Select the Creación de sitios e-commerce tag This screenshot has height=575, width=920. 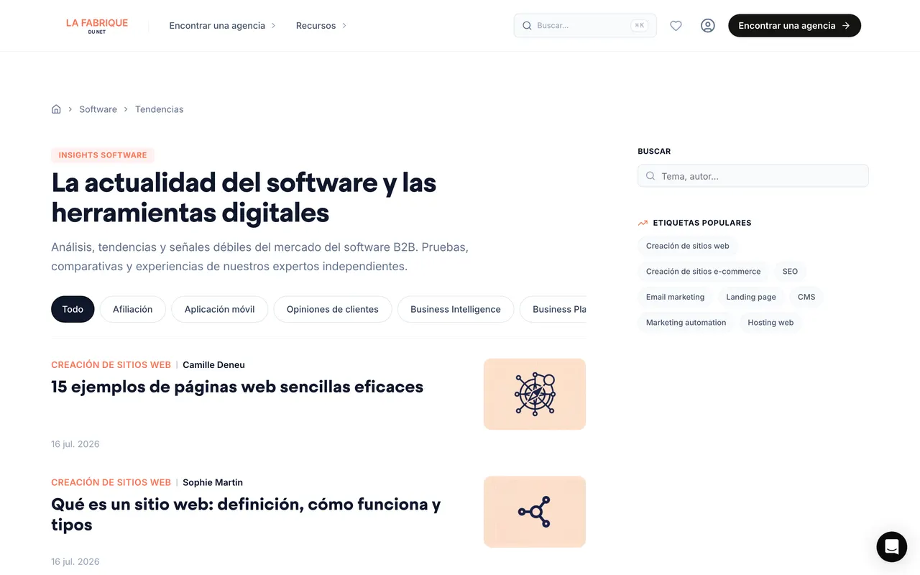pyautogui.click(x=703, y=272)
